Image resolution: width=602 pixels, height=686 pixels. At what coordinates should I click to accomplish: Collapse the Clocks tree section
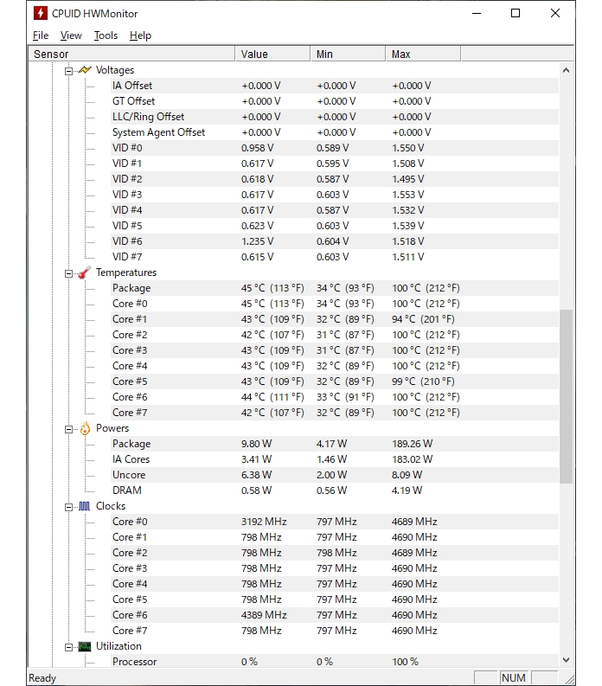click(x=68, y=507)
